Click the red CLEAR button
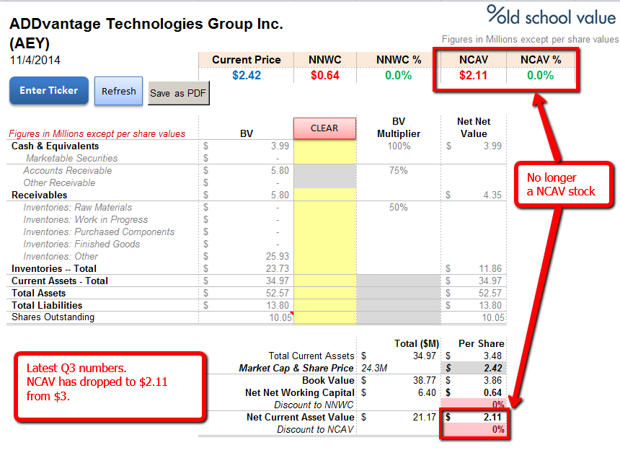 (324, 128)
